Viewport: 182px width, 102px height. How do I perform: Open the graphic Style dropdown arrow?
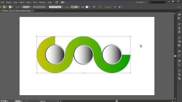[x=89, y=7]
